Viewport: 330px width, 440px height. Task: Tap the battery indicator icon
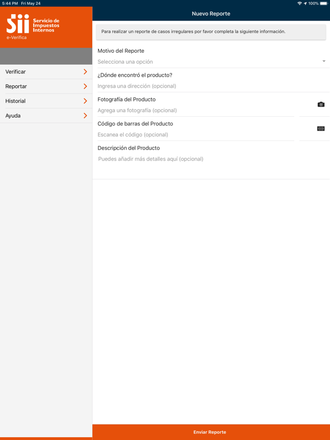pyautogui.click(x=324, y=3)
